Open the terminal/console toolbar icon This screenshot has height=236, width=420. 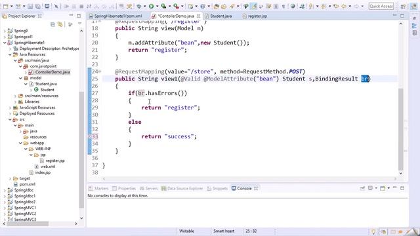click(47, 6)
